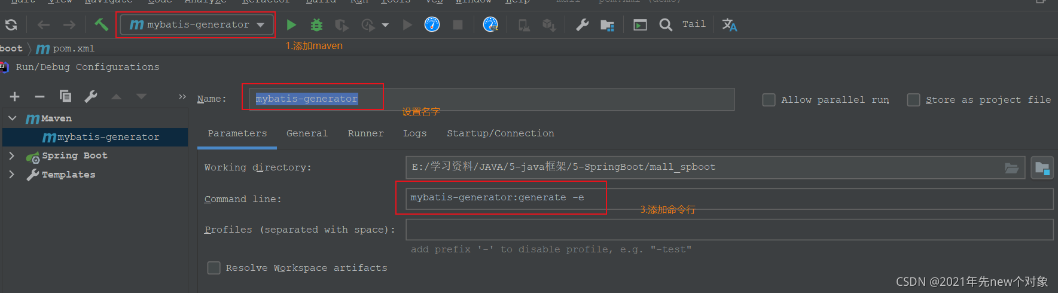Start debugging with the green bug icon
1058x293 pixels.
[x=316, y=25]
